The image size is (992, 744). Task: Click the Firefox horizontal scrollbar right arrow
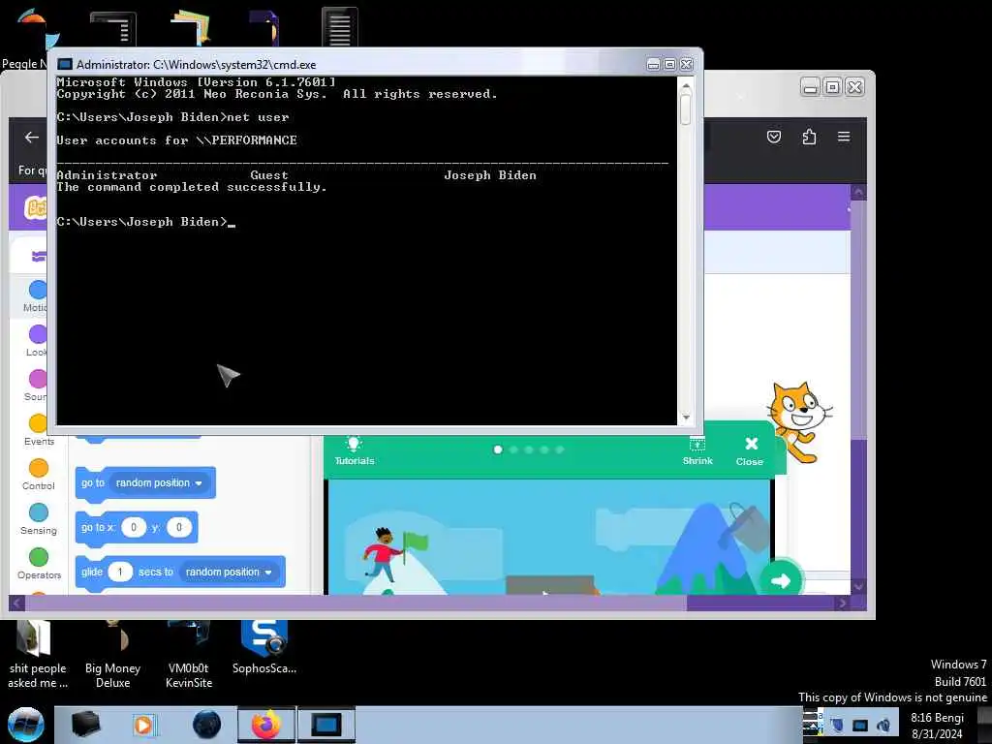tap(842, 603)
